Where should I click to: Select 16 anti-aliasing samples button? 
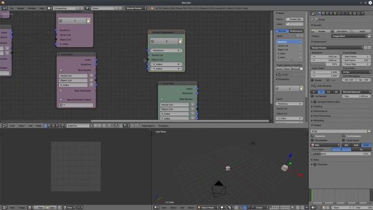point(336,92)
